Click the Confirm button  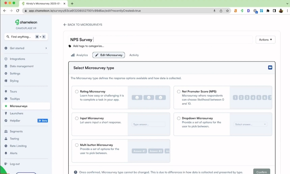point(262,171)
